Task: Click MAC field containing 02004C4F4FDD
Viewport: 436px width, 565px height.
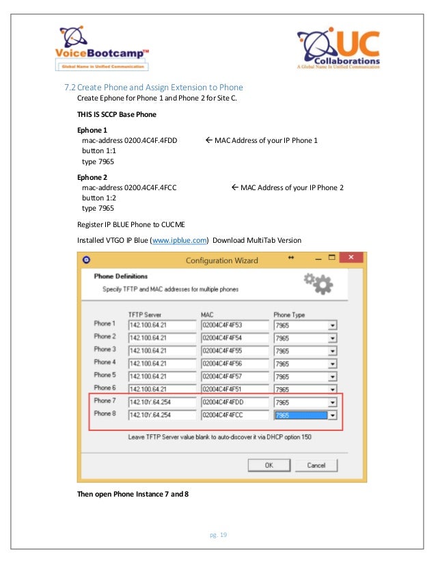Action: (x=234, y=402)
